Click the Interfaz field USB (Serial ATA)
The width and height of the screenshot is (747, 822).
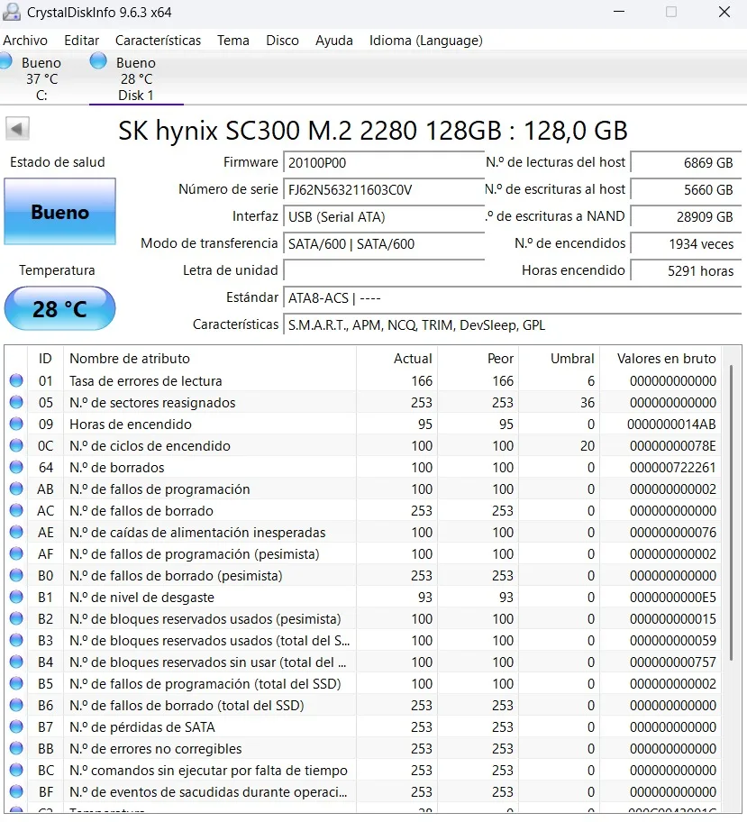tap(384, 217)
